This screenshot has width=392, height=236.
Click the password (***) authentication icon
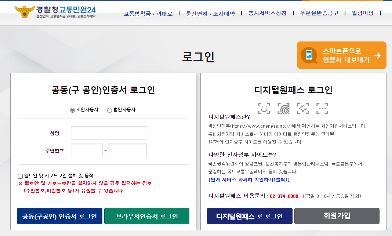click(x=322, y=109)
